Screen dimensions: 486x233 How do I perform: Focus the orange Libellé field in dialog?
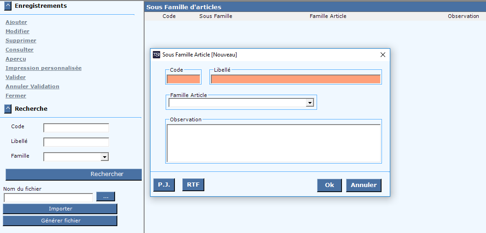295,79
